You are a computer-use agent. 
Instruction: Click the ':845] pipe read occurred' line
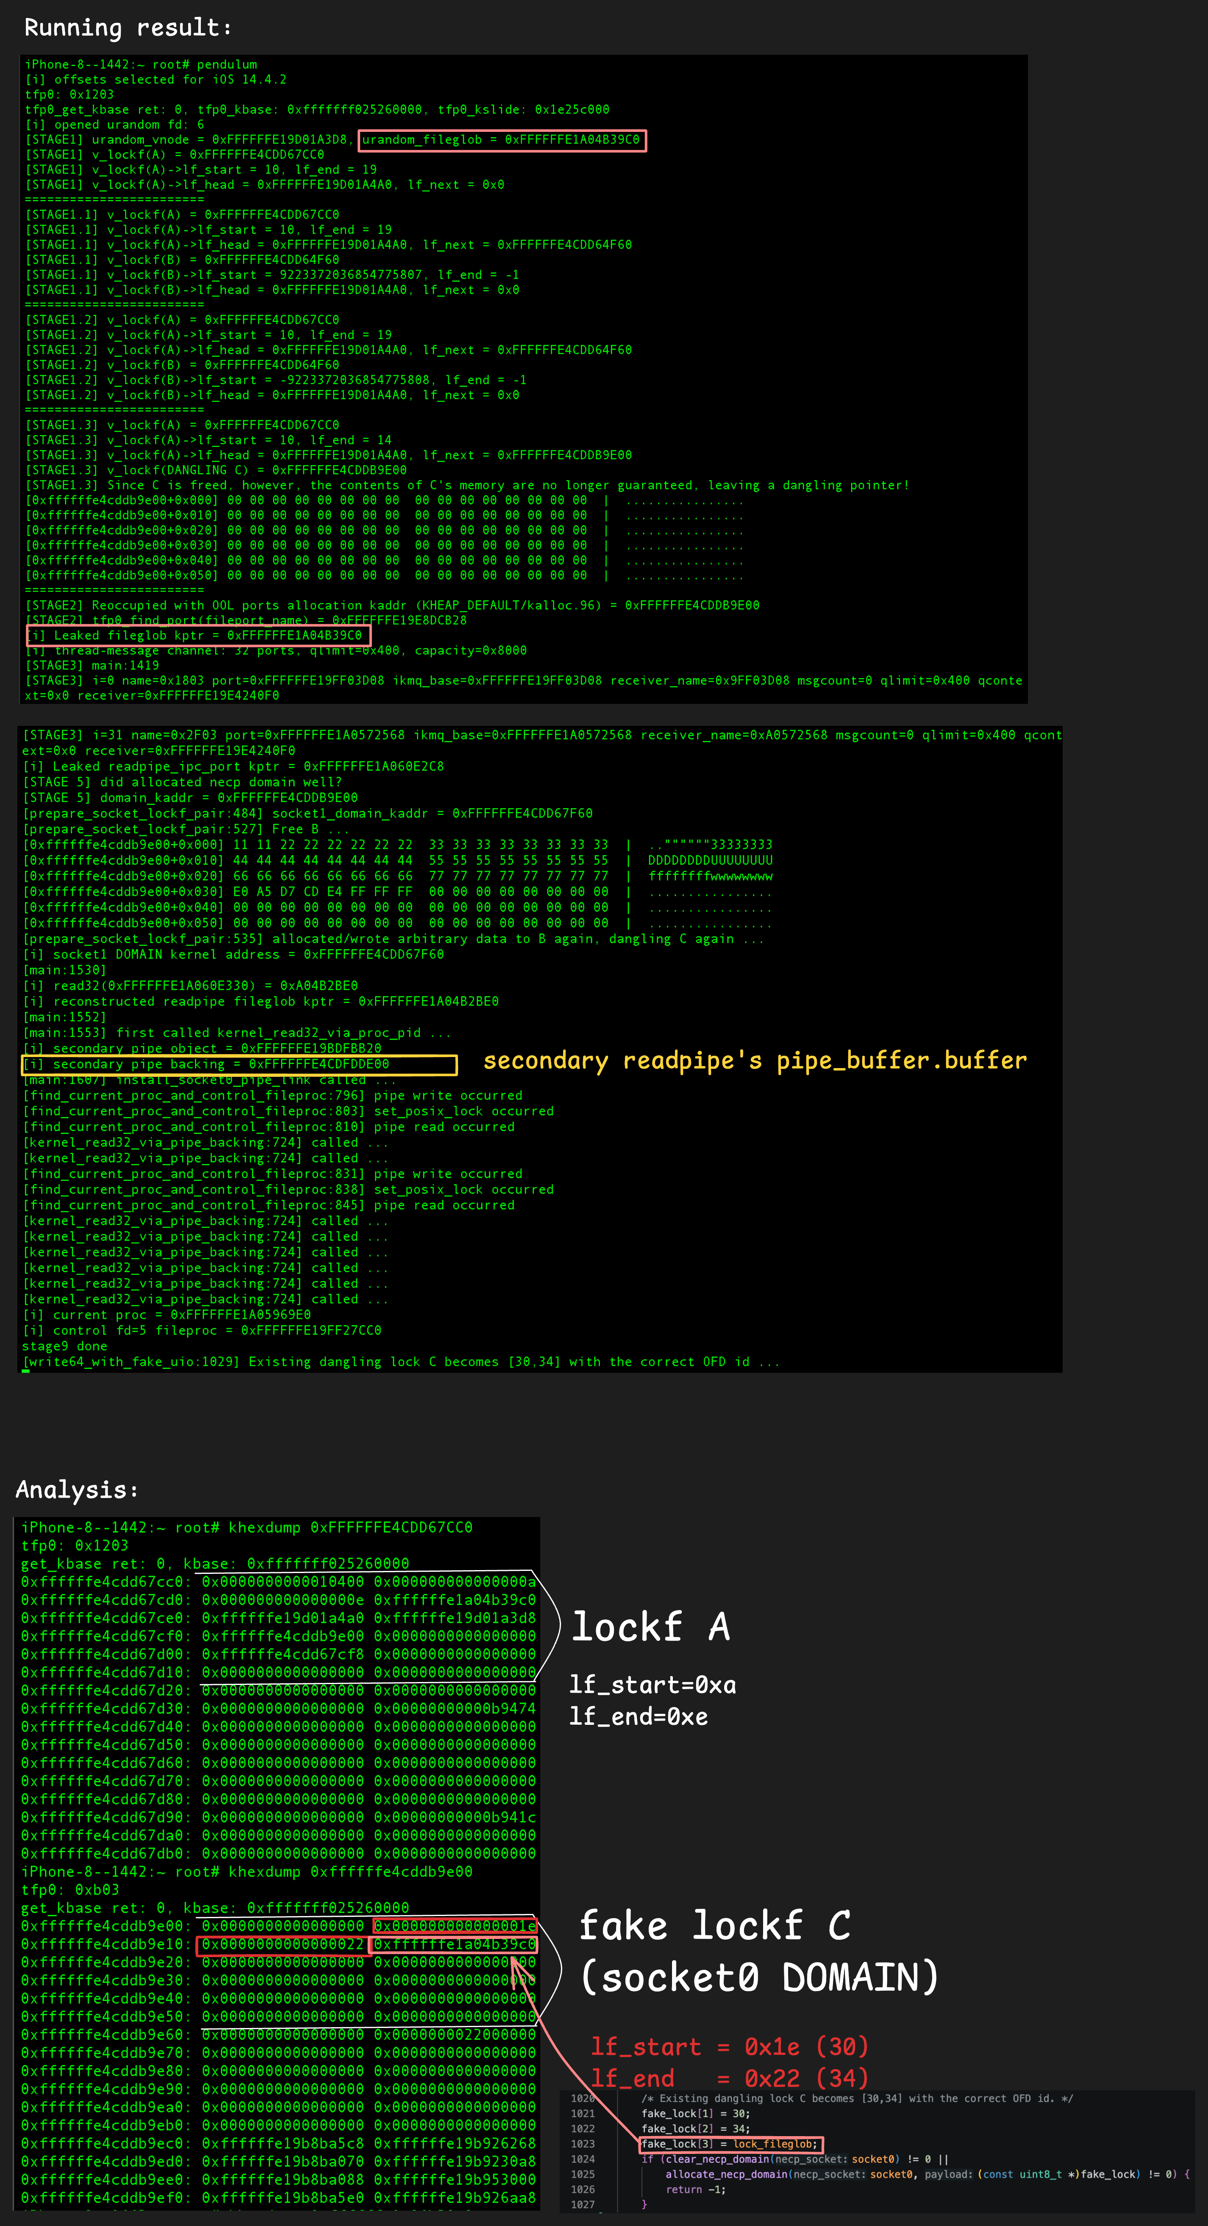[x=269, y=1205]
